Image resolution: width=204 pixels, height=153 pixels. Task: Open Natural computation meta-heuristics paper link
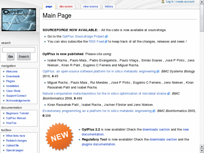104,93
